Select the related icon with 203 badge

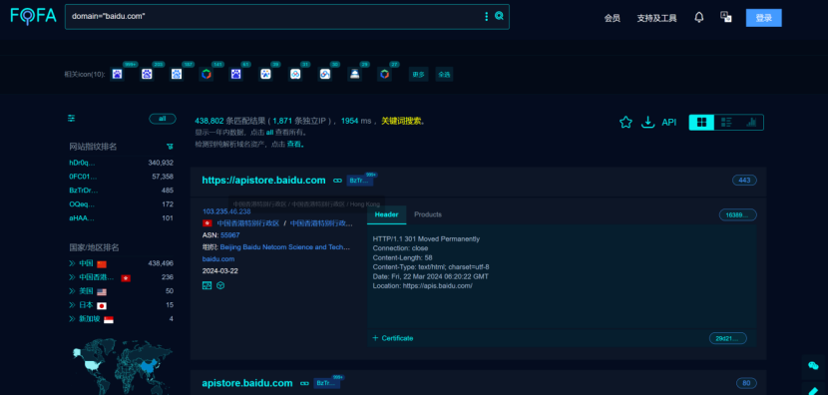click(x=147, y=74)
